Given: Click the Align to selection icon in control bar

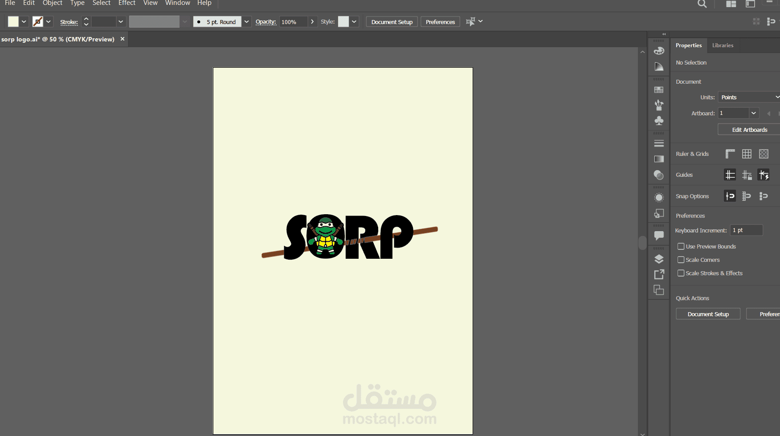Looking at the screenshot, I should (470, 21).
